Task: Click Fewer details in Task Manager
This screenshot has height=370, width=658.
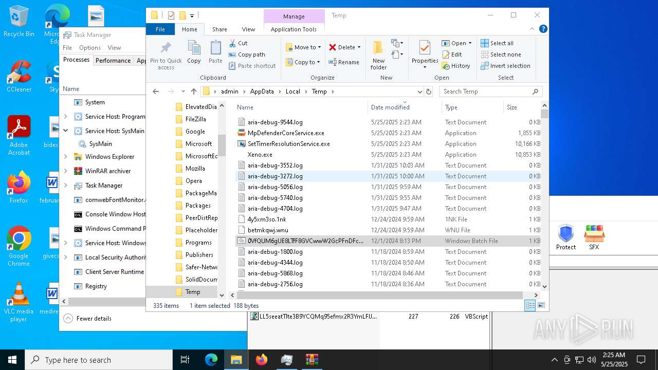Action: click(88, 319)
